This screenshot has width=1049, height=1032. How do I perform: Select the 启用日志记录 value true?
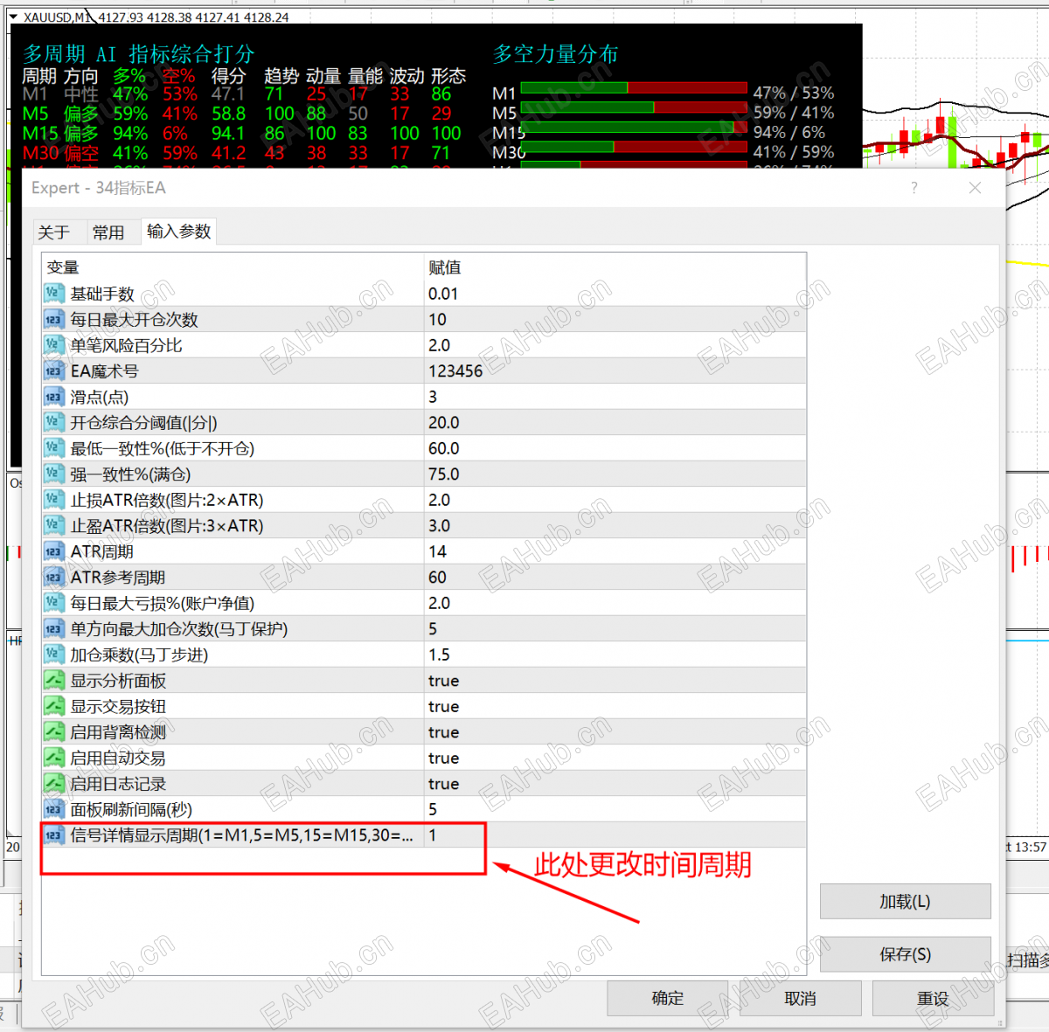point(443,784)
